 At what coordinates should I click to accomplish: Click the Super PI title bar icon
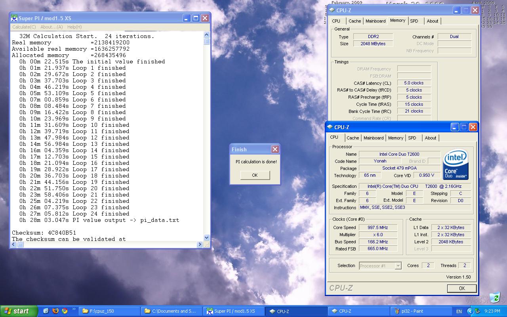pos(14,18)
